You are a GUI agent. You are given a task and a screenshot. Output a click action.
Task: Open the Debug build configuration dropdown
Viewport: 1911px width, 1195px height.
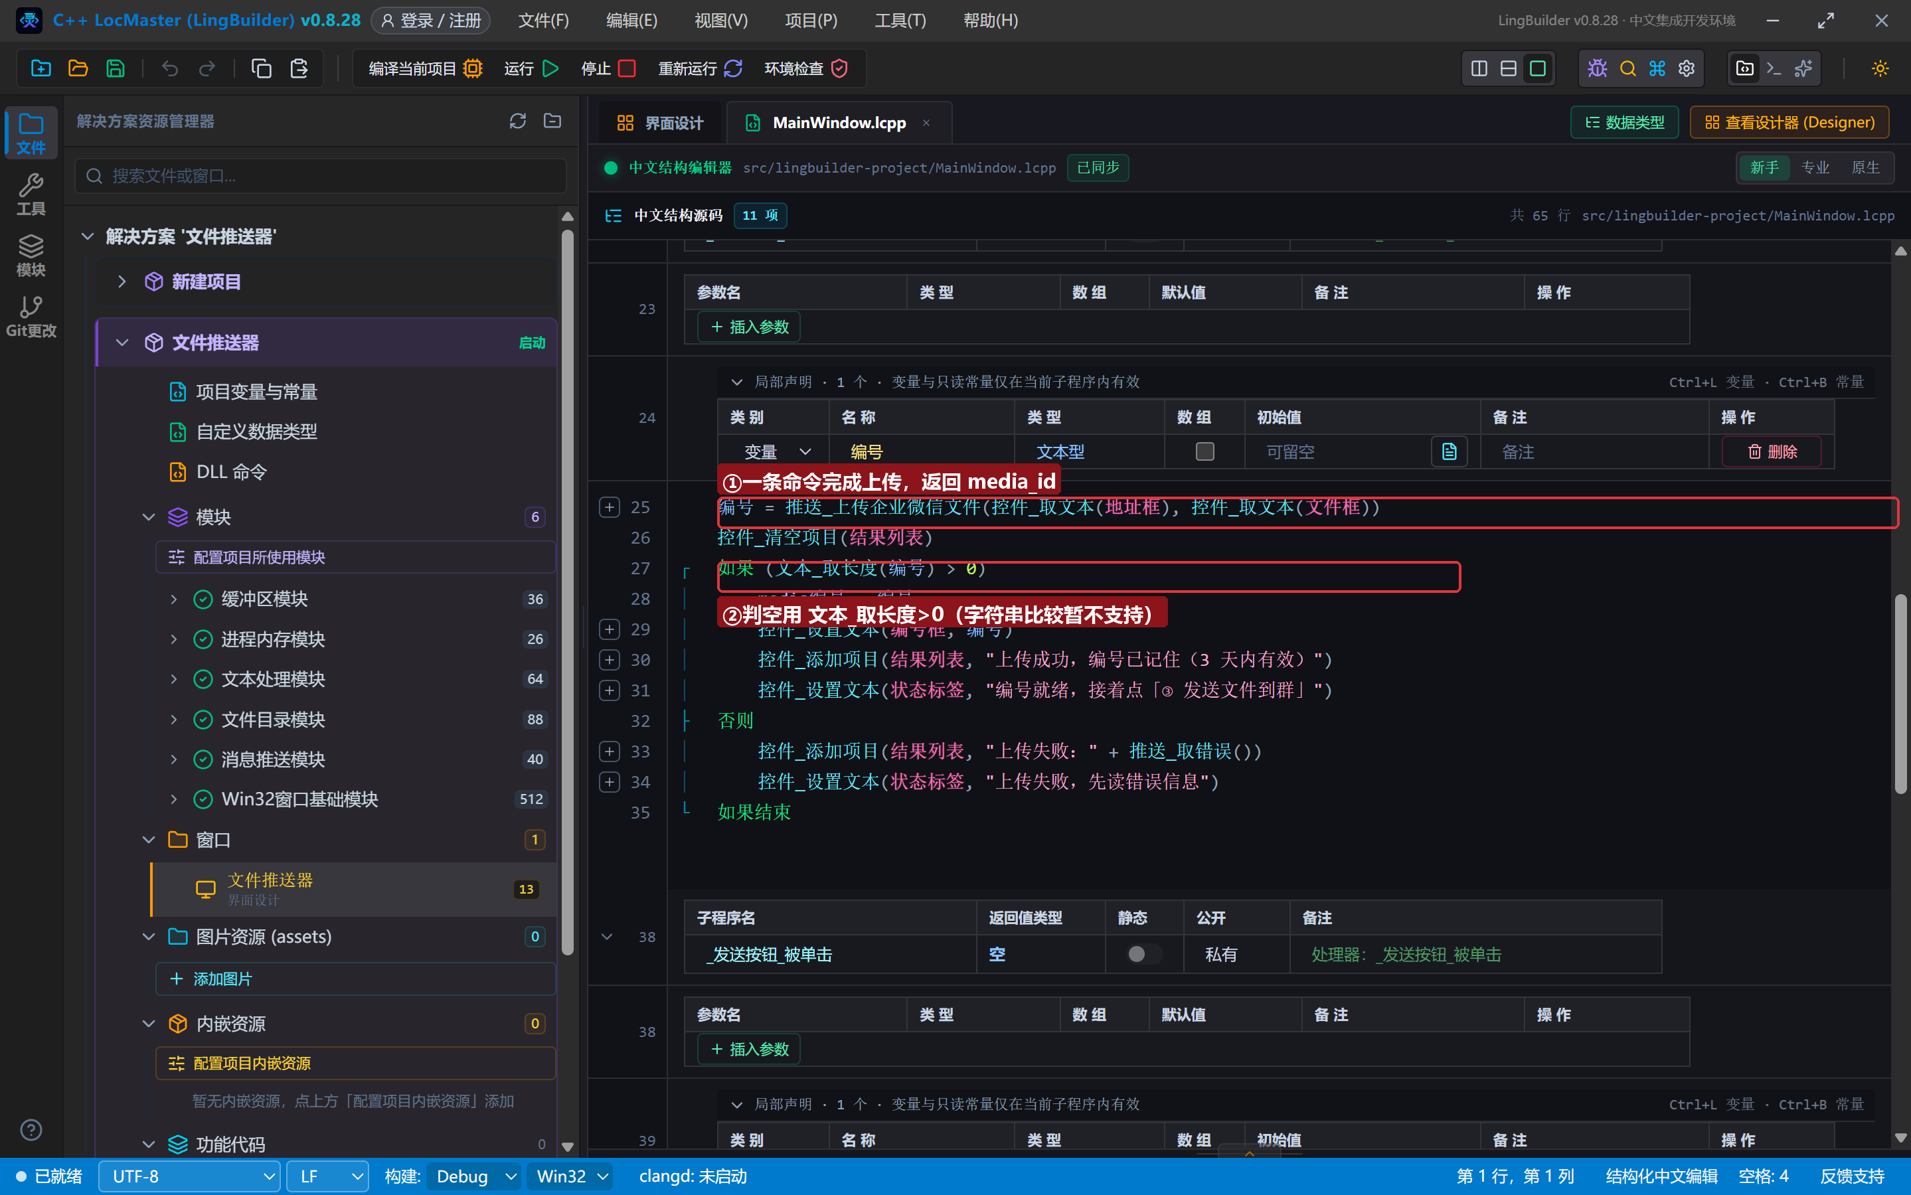474,1176
